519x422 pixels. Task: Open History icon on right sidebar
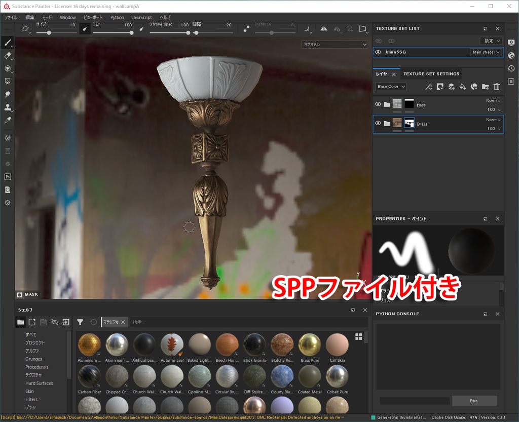[x=511, y=68]
